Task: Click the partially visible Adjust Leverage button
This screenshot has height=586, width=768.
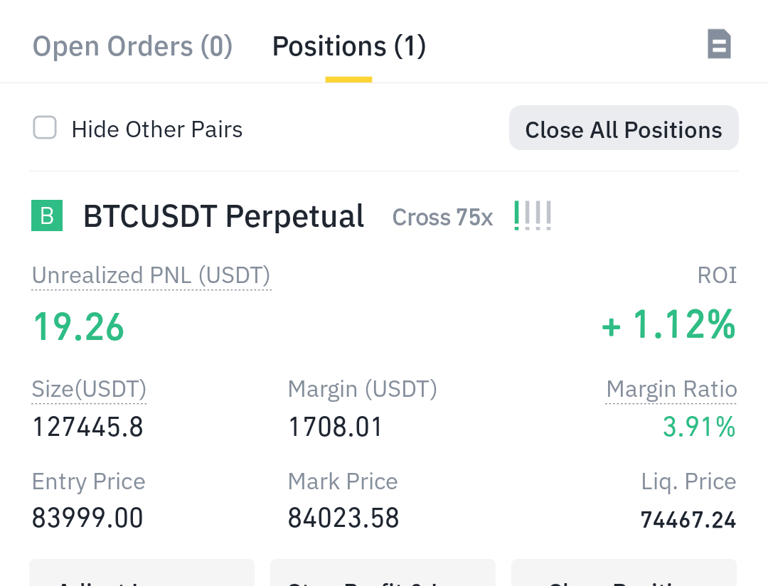Action: tap(142, 572)
